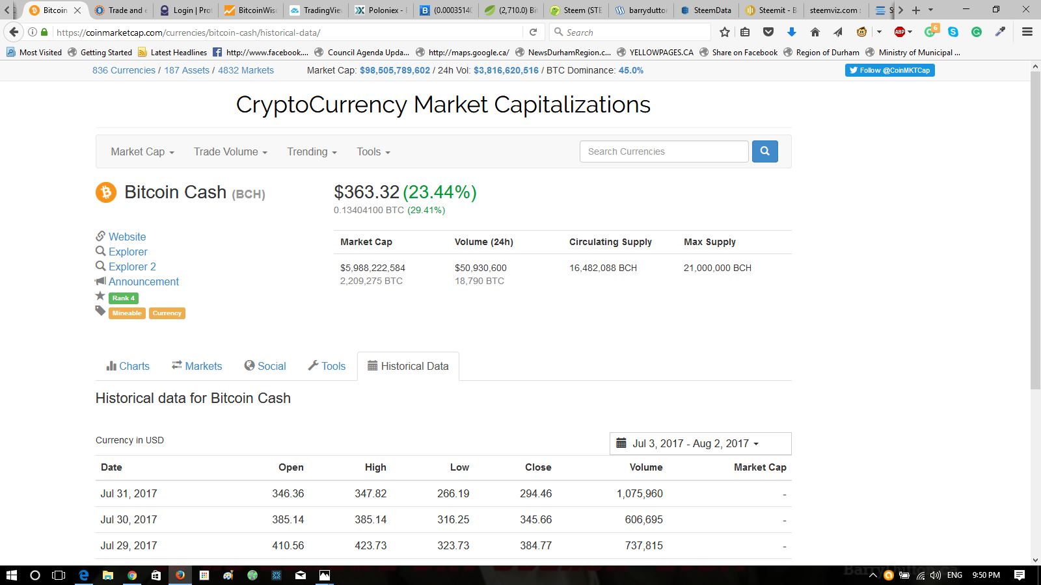Click the paper plane send icon
Viewport: 1041px width, 585px height.
pos(838,32)
